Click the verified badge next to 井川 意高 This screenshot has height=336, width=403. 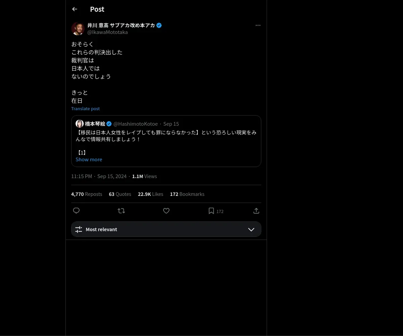click(159, 25)
